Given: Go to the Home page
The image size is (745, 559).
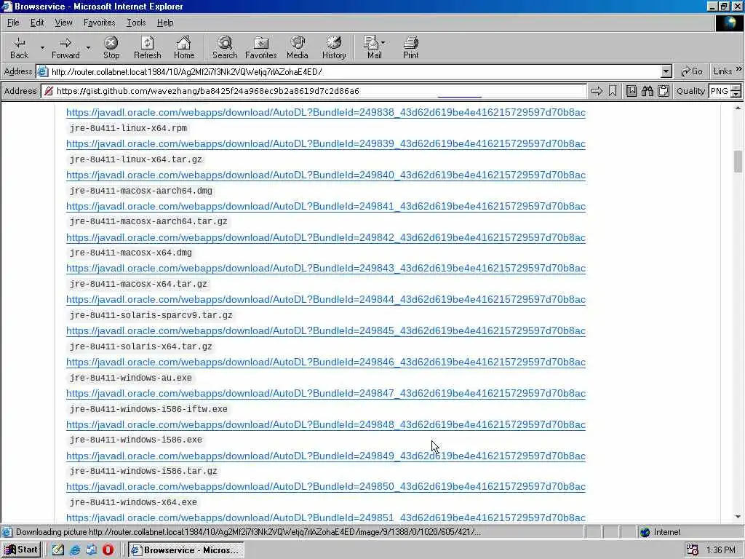Looking at the screenshot, I should click(x=184, y=47).
